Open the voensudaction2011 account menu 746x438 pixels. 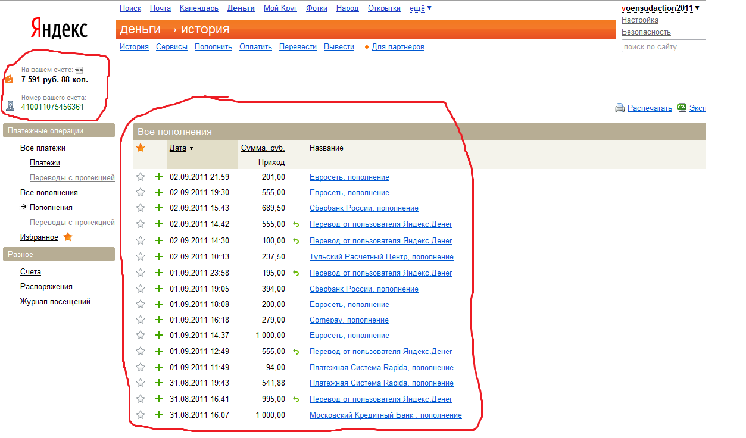[660, 8]
